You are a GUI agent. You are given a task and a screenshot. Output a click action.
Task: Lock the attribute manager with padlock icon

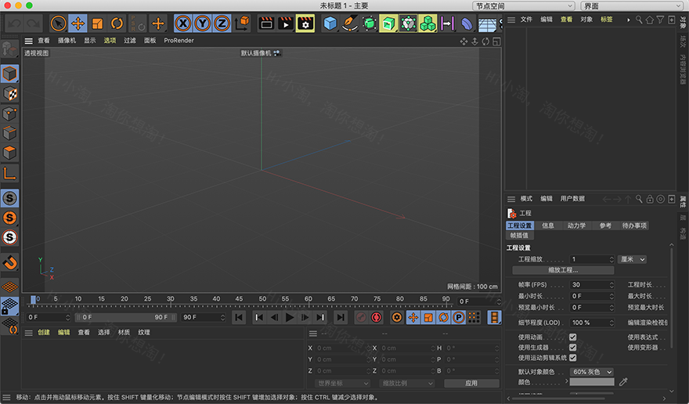[650, 199]
